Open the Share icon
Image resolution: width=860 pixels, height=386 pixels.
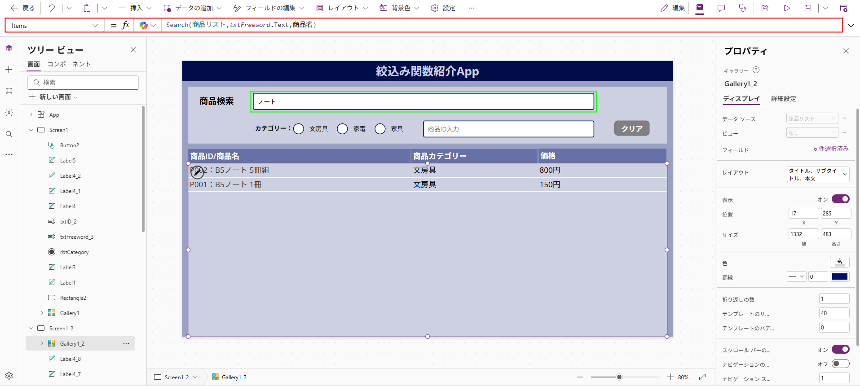click(765, 8)
